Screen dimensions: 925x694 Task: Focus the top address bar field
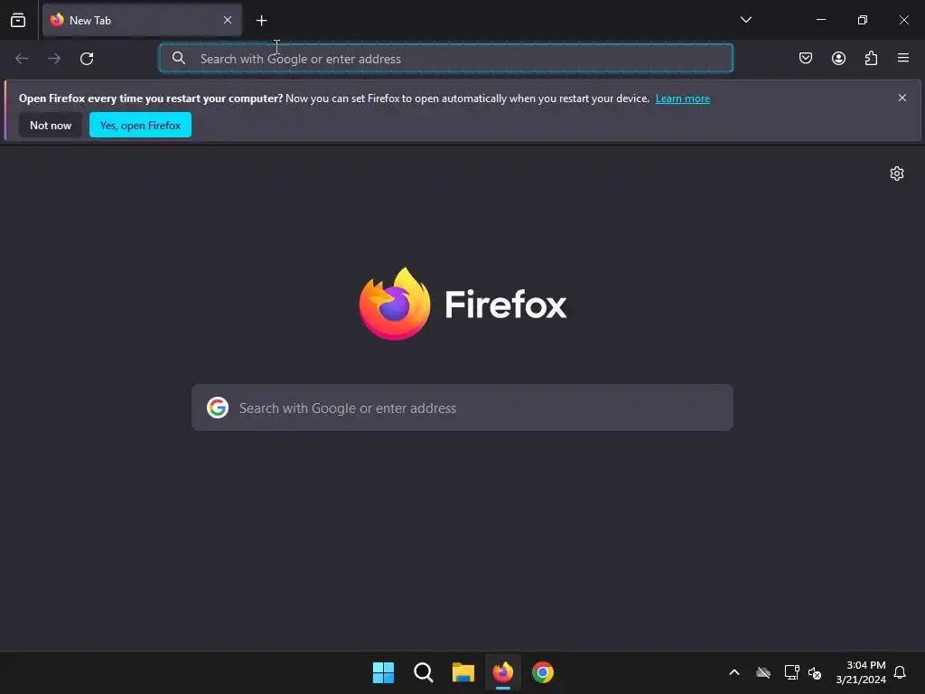[x=446, y=59]
